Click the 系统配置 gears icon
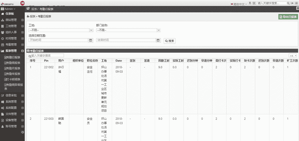 click(3, 108)
